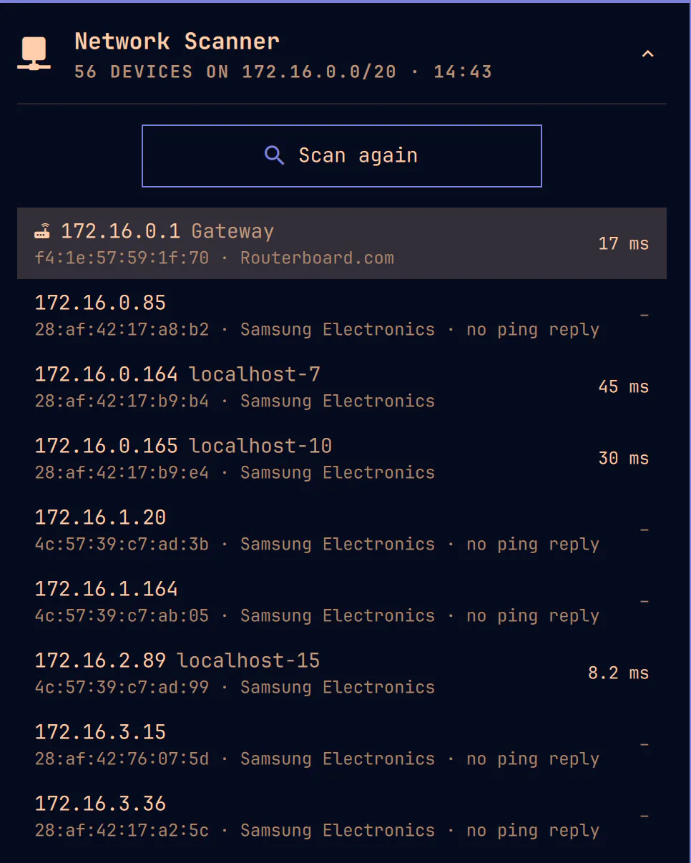691x863 pixels.
Task: Click MAC address f4:1e:57:59:1f:70 Routerboard.com
Action: (x=214, y=258)
